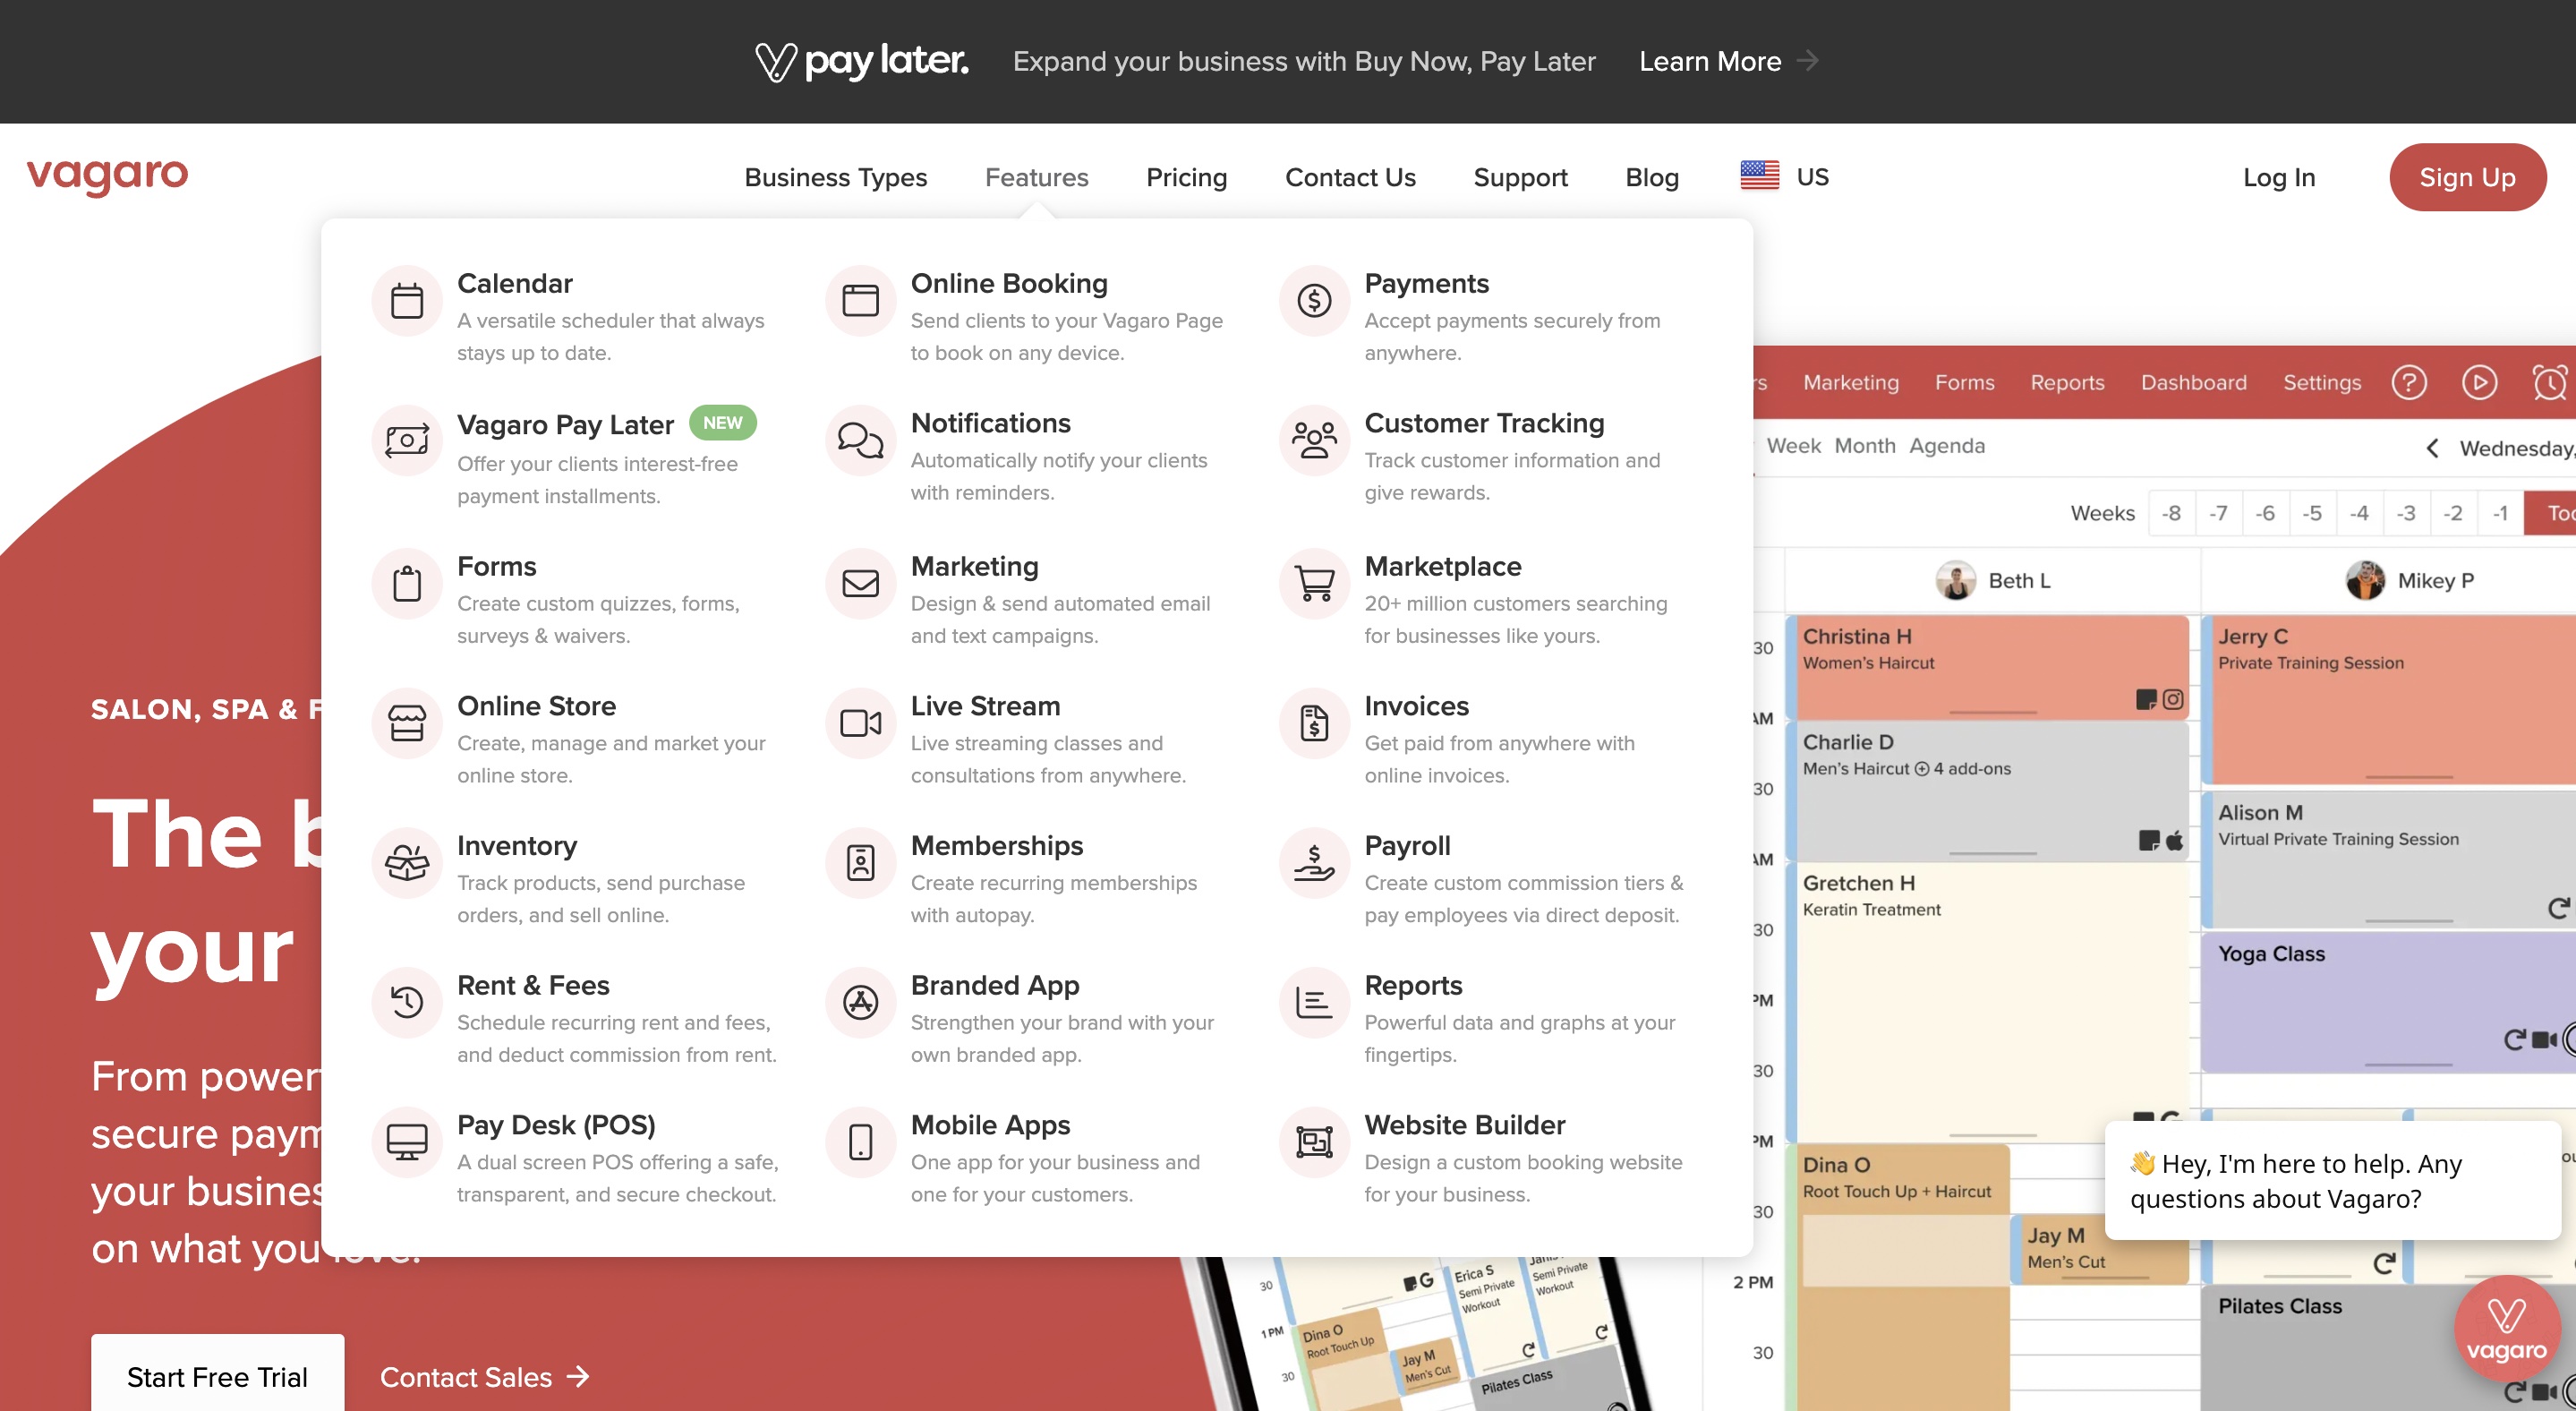The image size is (2576, 1411).
Task: Open the US country selector
Action: click(1785, 177)
